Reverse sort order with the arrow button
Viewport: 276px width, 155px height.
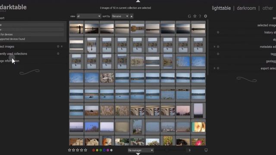tap(132, 16)
